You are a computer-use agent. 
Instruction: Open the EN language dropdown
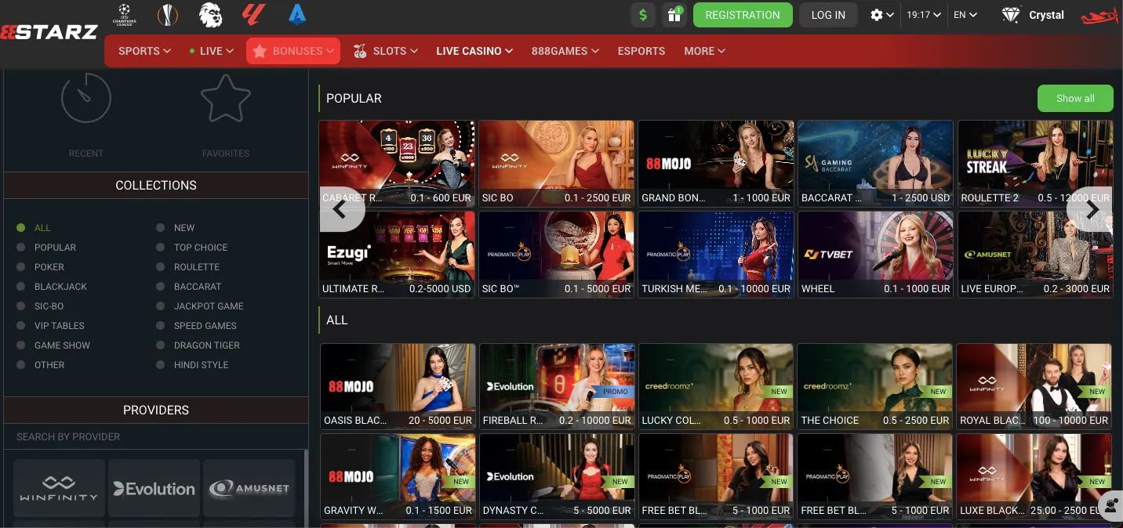click(x=965, y=15)
